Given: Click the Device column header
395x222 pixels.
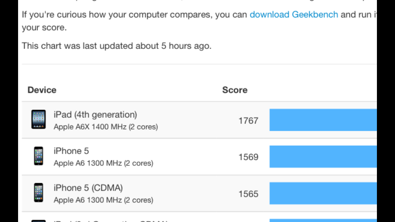Looking at the screenshot, I should click(42, 90).
